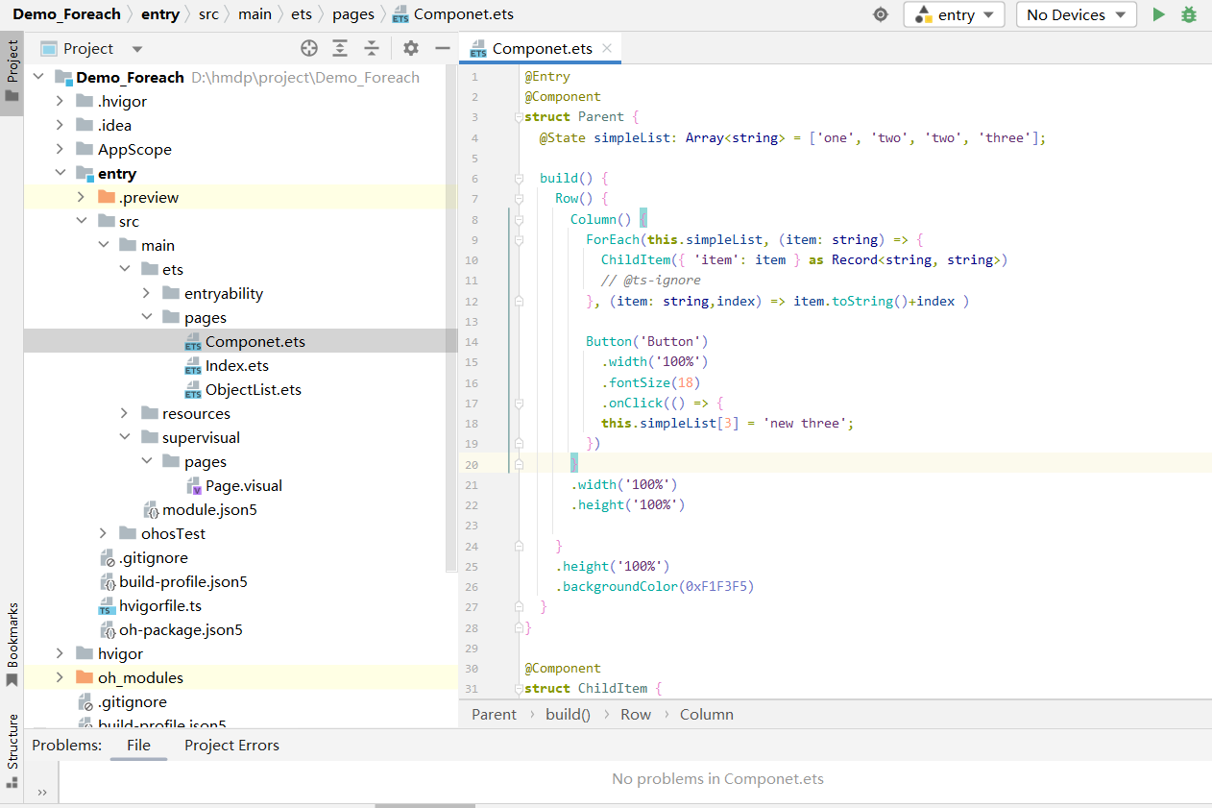Select Index.ets in project tree
This screenshot has height=808, width=1212.
pyautogui.click(x=237, y=365)
